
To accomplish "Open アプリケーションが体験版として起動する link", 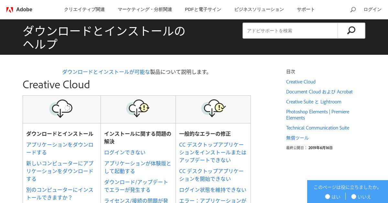I will click(x=138, y=167).
